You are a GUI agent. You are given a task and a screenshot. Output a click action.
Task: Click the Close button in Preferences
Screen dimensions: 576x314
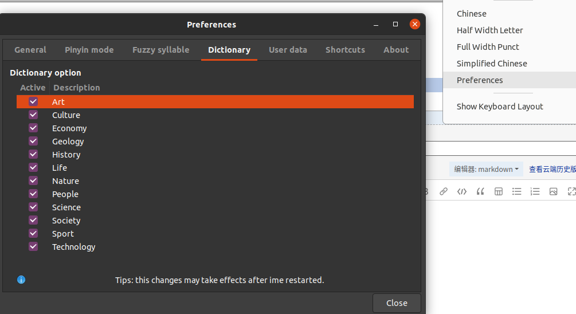pyautogui.click(x=397, y=303)
